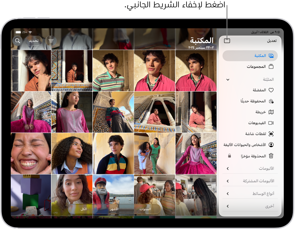295x229 pixels.
Task: Tap the الألبومات section heading
Action: (266, 168)
